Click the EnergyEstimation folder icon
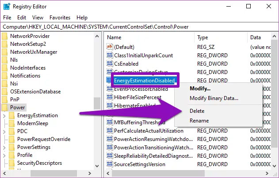 tap(12, 115)
